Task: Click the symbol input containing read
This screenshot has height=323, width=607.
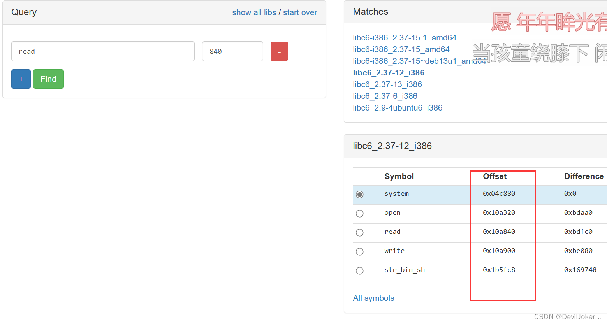Action: pyautogui.click(x=102, y=51)
